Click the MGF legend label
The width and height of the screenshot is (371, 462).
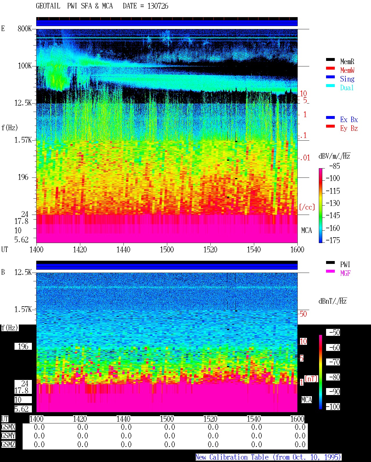click(x=345, y=273)
